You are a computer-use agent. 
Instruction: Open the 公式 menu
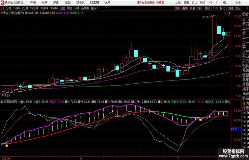click(x=194, y=3)
